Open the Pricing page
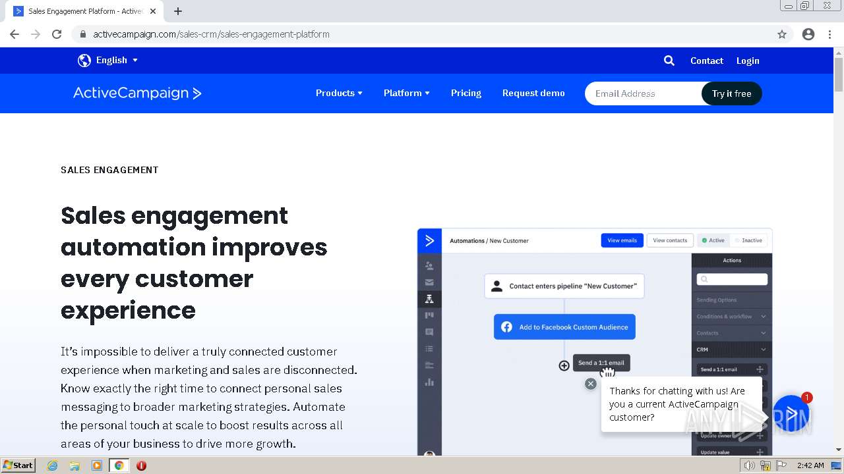This screenshot has height=474, width=844. click(x=466, y=93)
